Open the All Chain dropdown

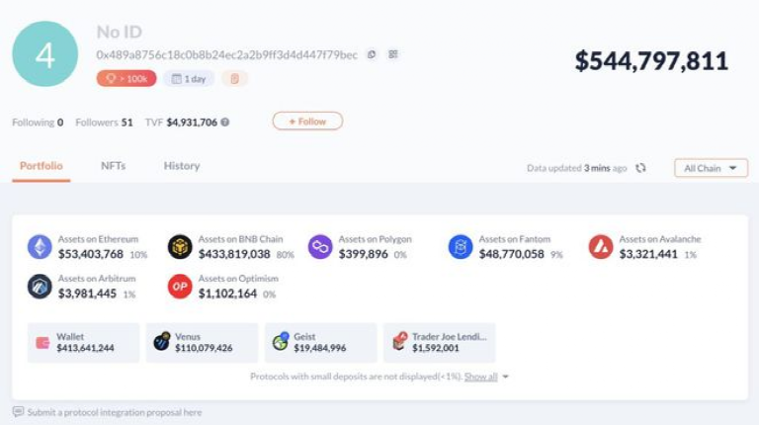(711, 168)
